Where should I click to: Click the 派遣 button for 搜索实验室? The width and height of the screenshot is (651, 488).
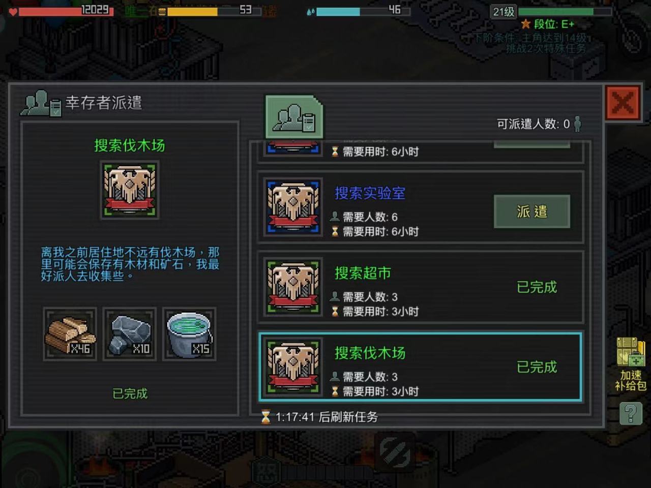[x=531, y=211]
